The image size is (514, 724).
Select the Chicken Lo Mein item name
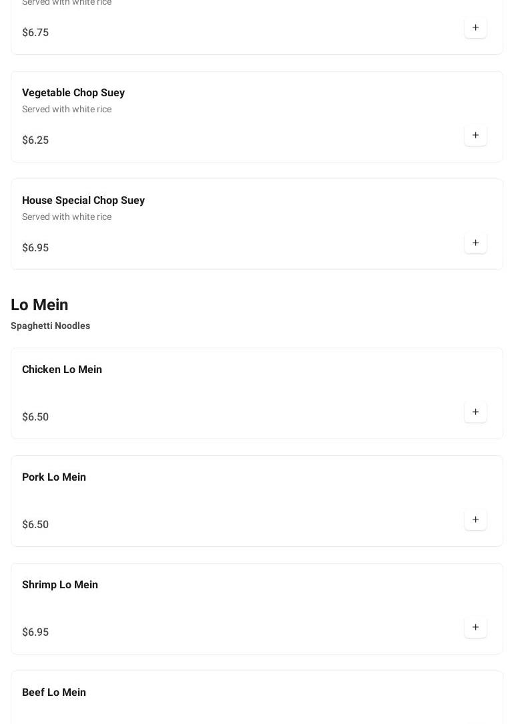[x=62, y=370]
